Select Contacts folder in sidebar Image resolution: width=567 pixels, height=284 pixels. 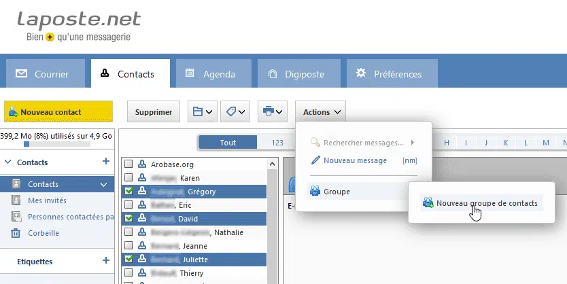(57, 184)
